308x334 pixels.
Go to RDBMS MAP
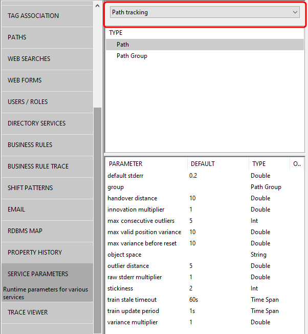pos(47,231)
